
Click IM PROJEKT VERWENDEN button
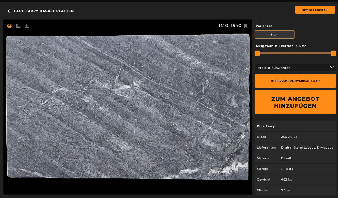pyautogui.click(x=295, y=81)
